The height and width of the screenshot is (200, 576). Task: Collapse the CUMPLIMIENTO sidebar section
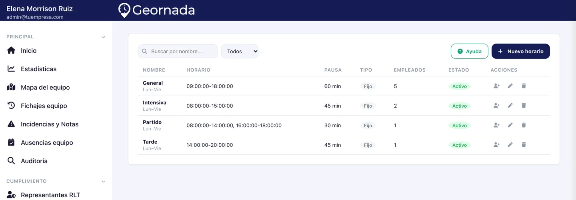point(103,181)
